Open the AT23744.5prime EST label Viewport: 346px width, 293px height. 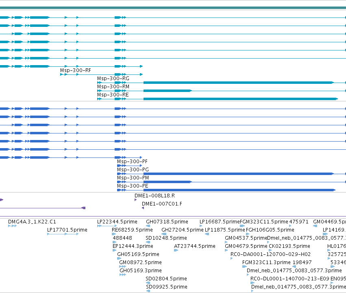(195, 246)
